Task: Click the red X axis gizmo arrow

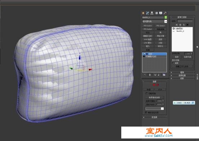Action: coord(90,69)
